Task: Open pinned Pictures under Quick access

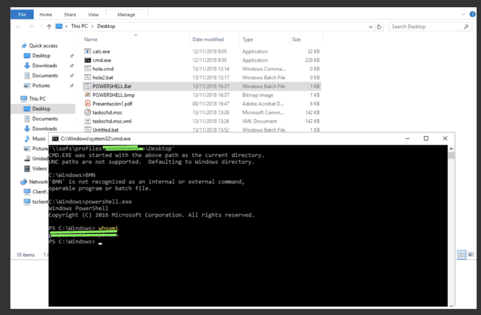Action: (x=41, y=85)
